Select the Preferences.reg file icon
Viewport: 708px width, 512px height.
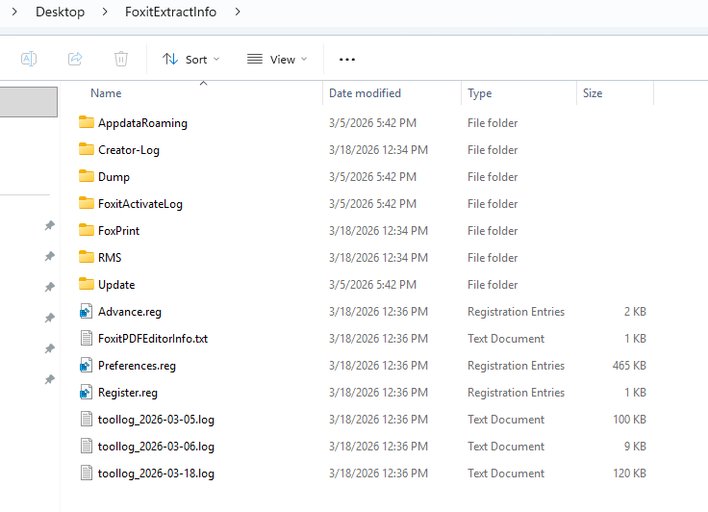tap(87, 365)
